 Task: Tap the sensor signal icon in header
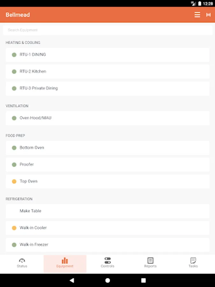point(208,15)
